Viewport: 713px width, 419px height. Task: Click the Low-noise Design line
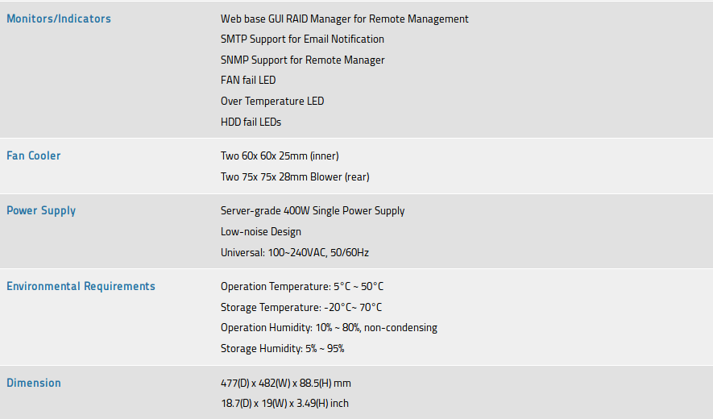(261, 232)
